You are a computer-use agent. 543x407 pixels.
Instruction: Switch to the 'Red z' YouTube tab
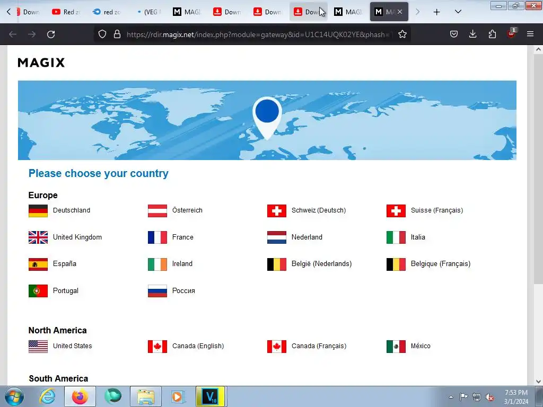pos(66,12)
